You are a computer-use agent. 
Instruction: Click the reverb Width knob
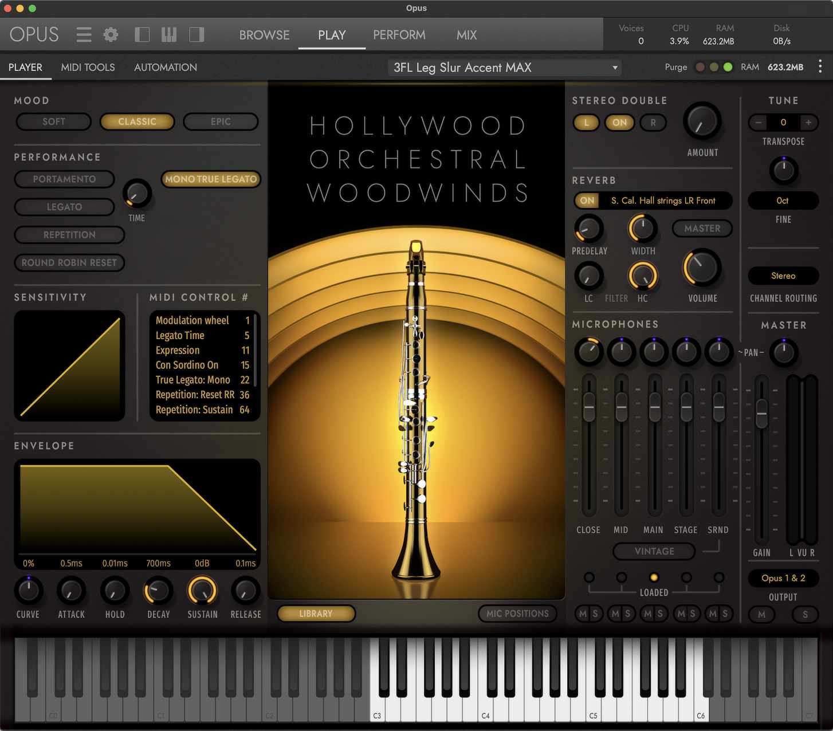click(x=642, y=229)
